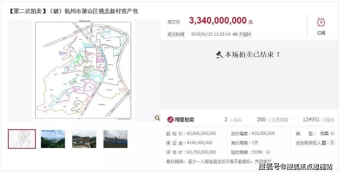Click the 124951 次围观 view count

[318, 120]
